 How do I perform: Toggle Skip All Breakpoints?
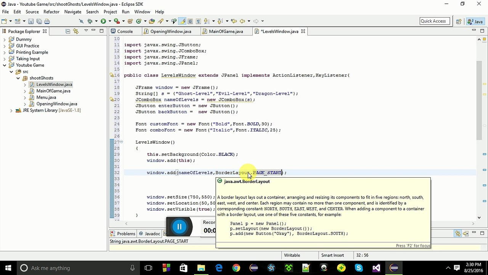point(81,21)
